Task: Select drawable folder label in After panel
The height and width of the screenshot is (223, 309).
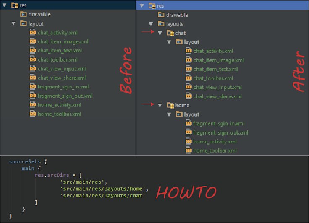Action: pos(177,15)
